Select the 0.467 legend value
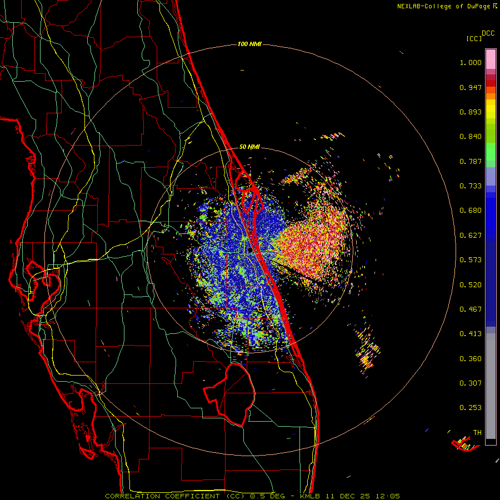Image resolution: width=500 pixels, height=500 pixels. 471,309
